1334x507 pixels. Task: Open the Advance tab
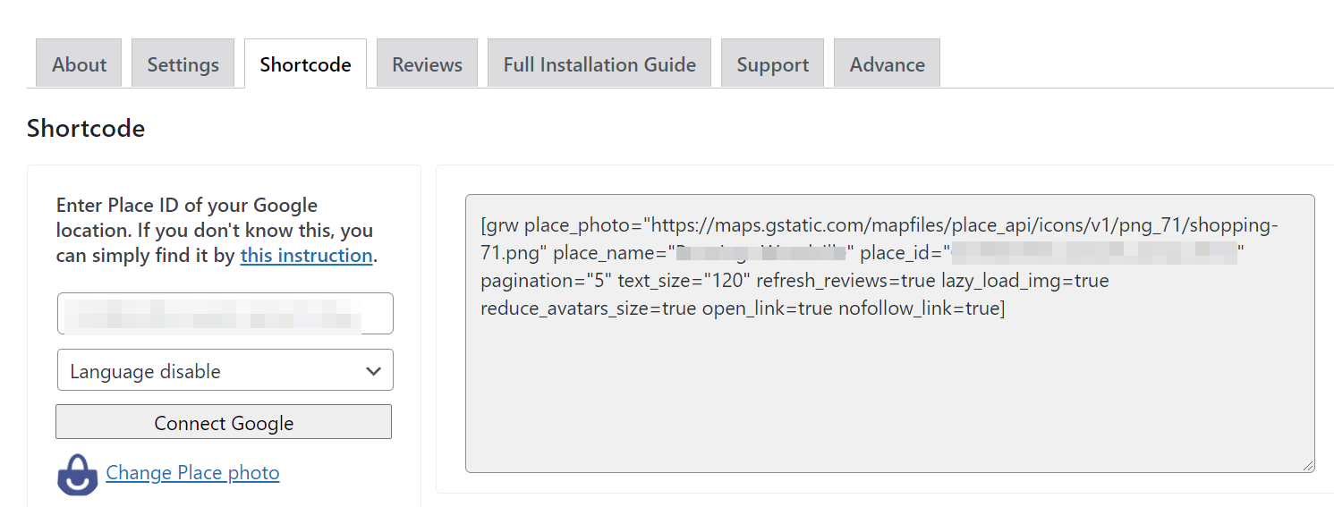pyautogui.click(x=887, y=64)
